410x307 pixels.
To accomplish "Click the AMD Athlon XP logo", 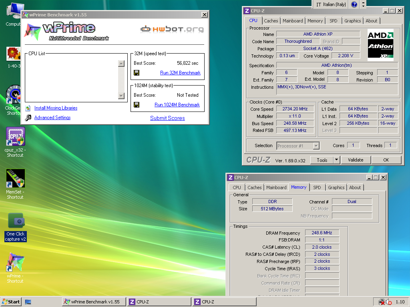I will 380,45.
